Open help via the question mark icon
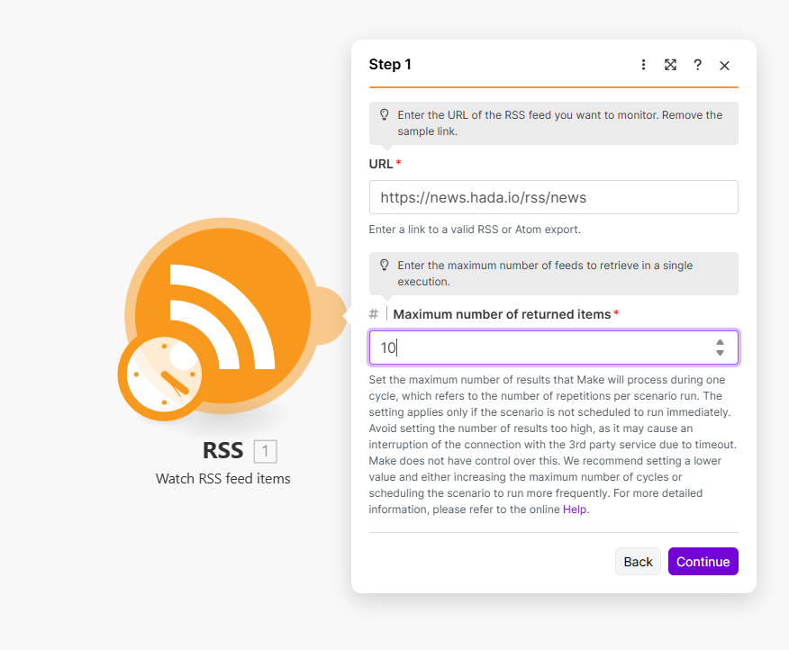This screenshot has height=650, width=789. (697, 65)
